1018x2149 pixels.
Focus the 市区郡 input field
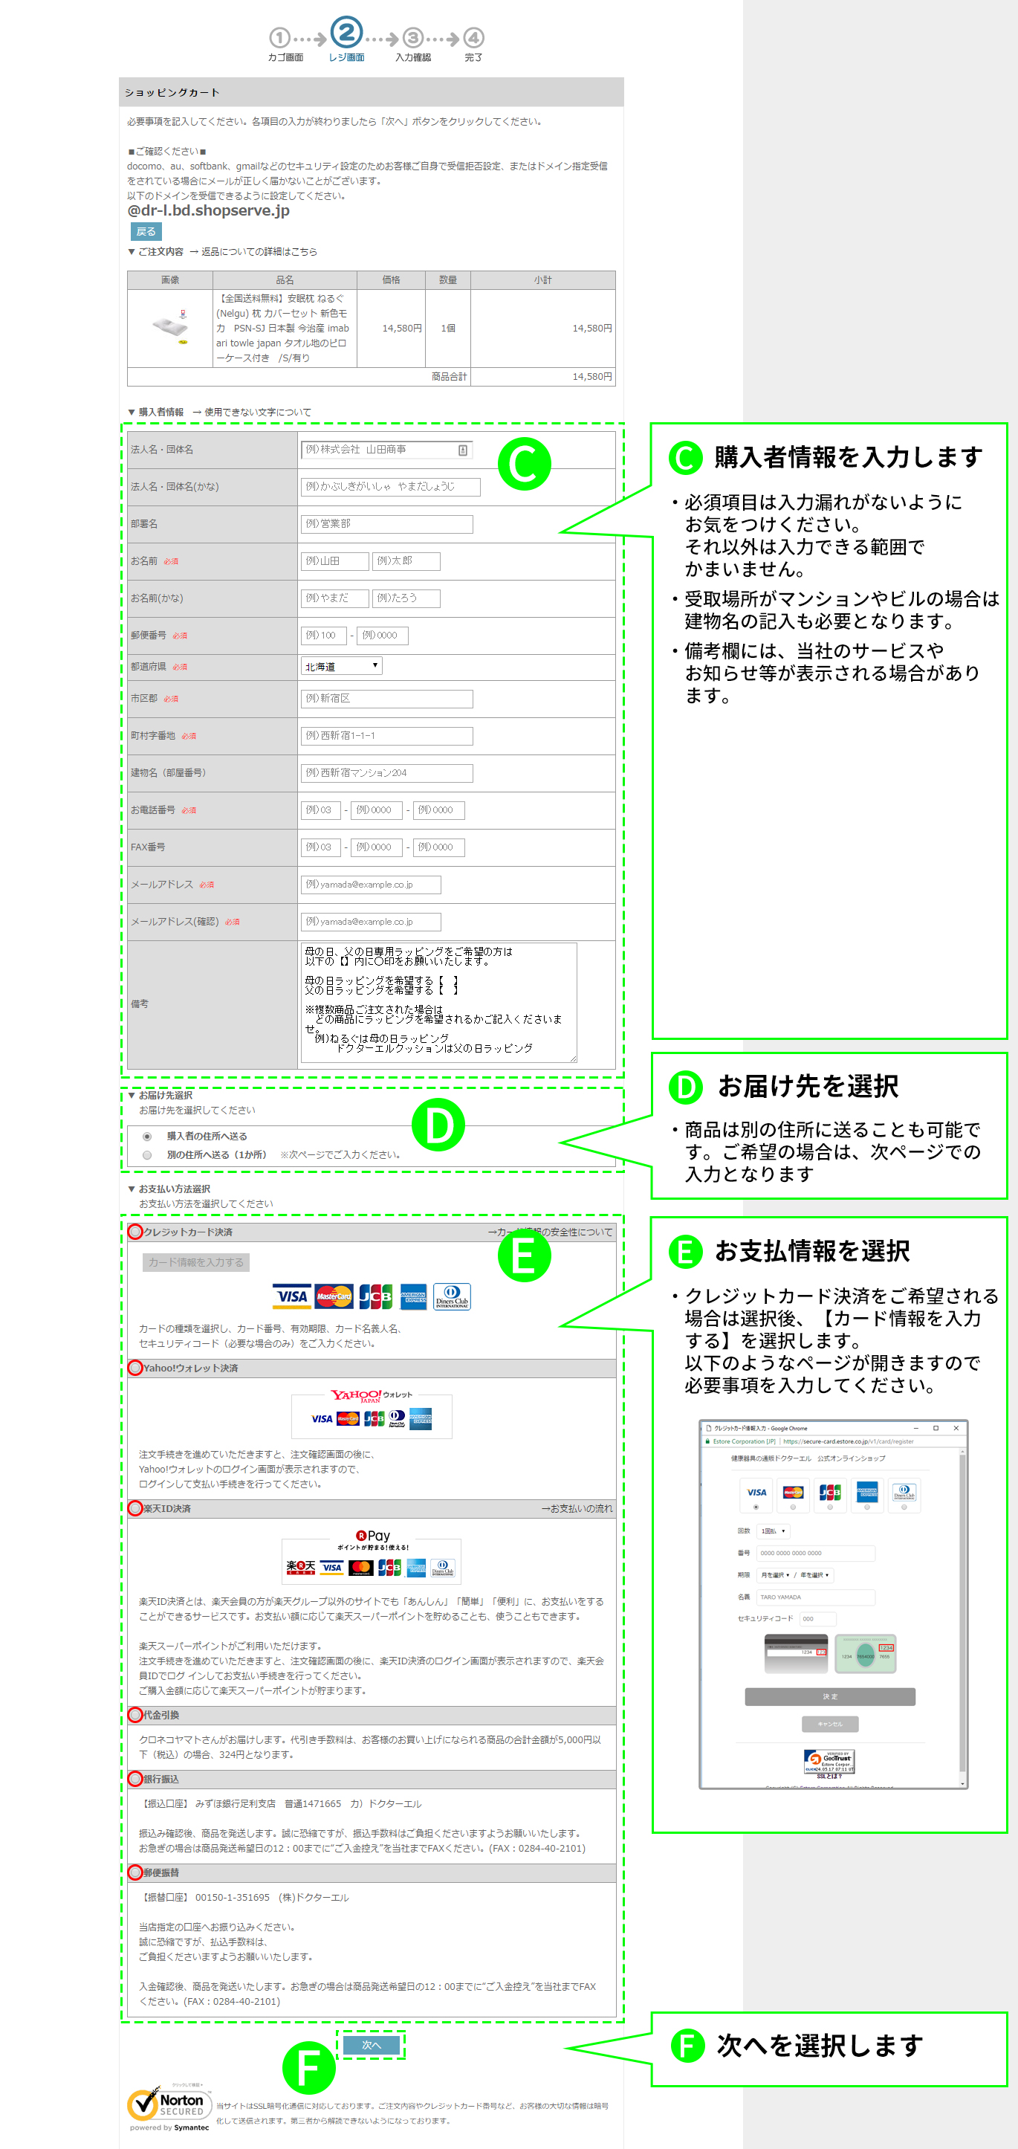pos(386,698)
